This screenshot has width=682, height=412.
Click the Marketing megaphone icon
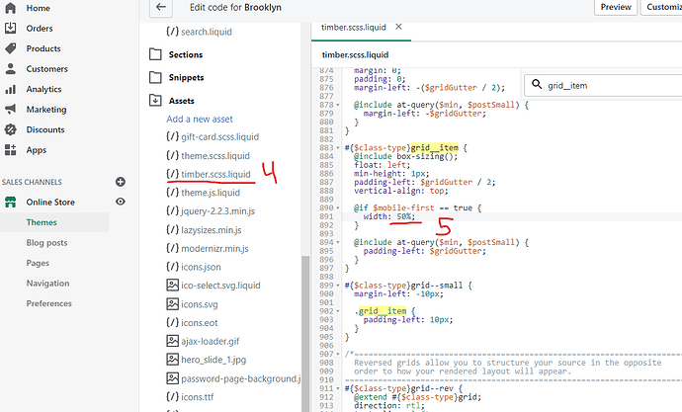click(11, 109)
